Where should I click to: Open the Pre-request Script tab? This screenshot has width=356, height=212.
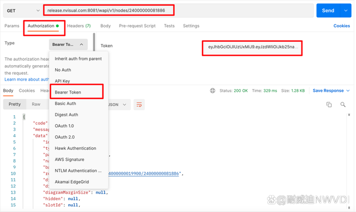[137, 26]
